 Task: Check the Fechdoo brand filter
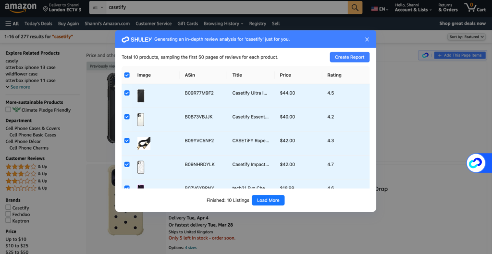[x=8, y=214]
